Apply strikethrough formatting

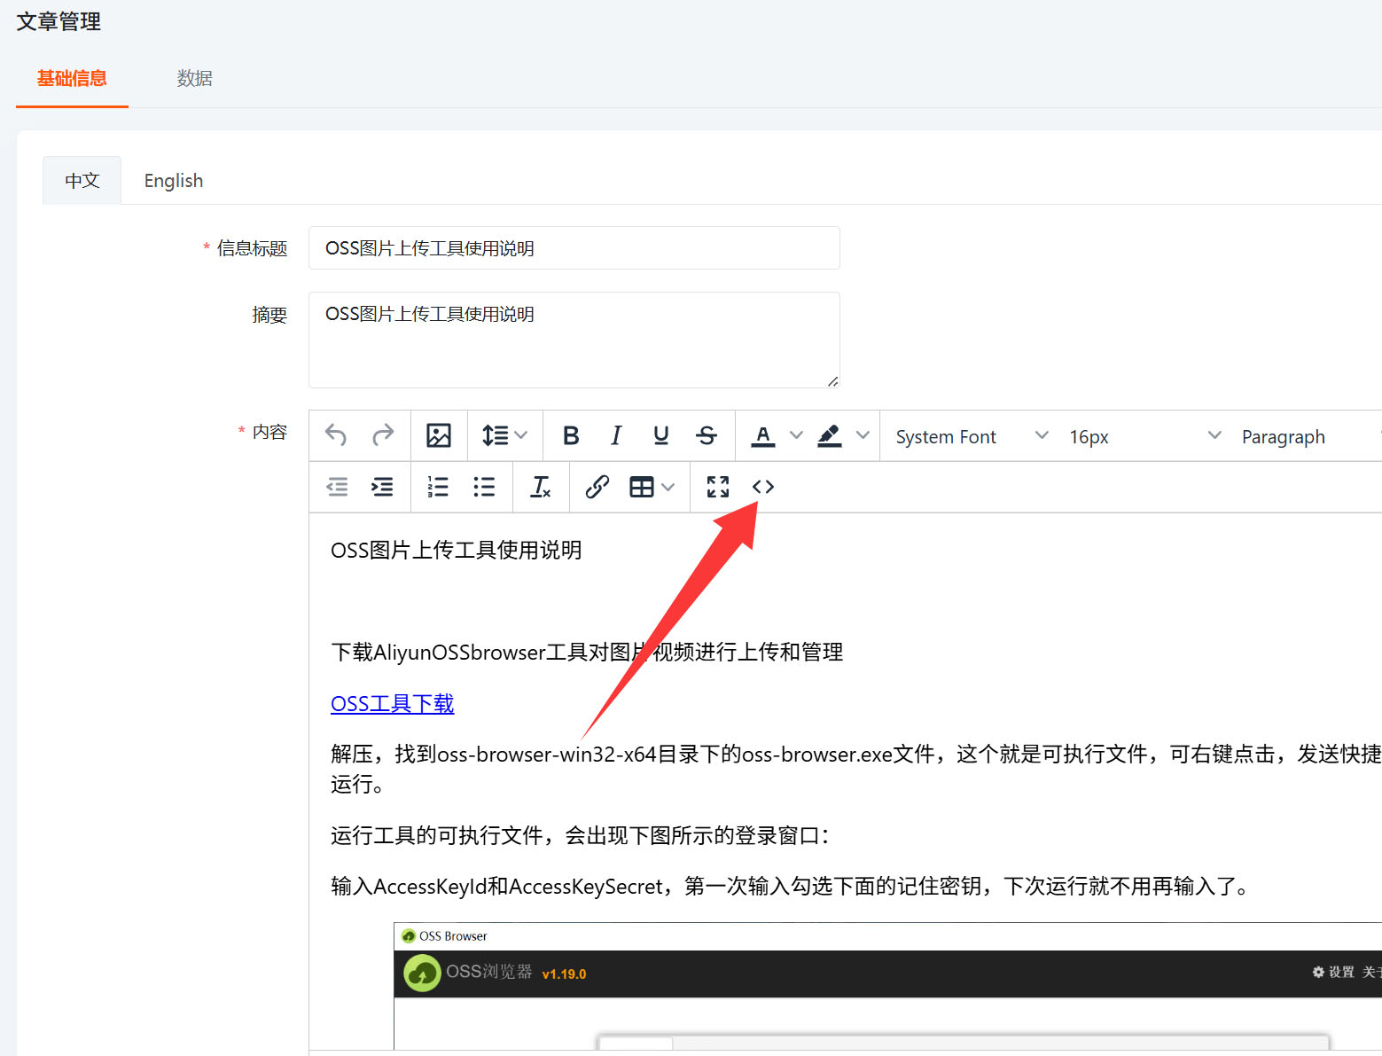coord(707,435)
